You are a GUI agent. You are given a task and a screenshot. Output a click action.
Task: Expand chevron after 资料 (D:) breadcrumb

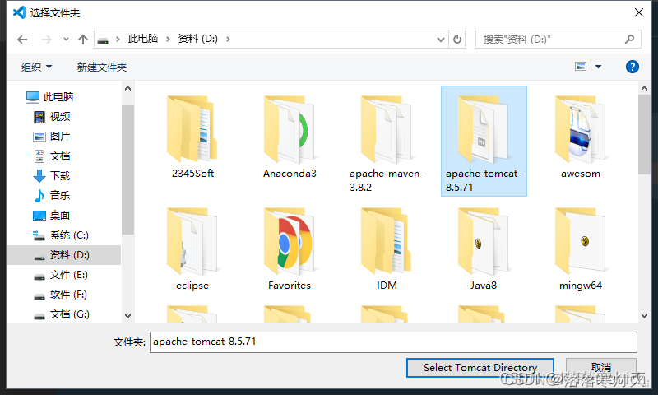click(228, 39)
